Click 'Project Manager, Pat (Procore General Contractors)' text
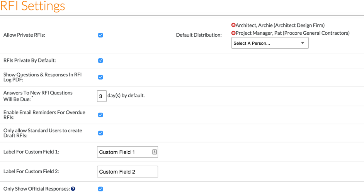 click(x=293, y=33)
